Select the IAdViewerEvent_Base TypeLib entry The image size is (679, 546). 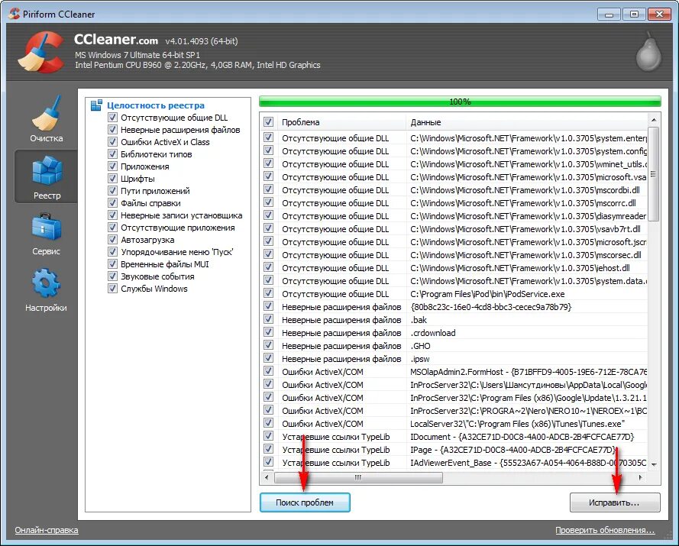pyautogui.click(x=454, y=463)
